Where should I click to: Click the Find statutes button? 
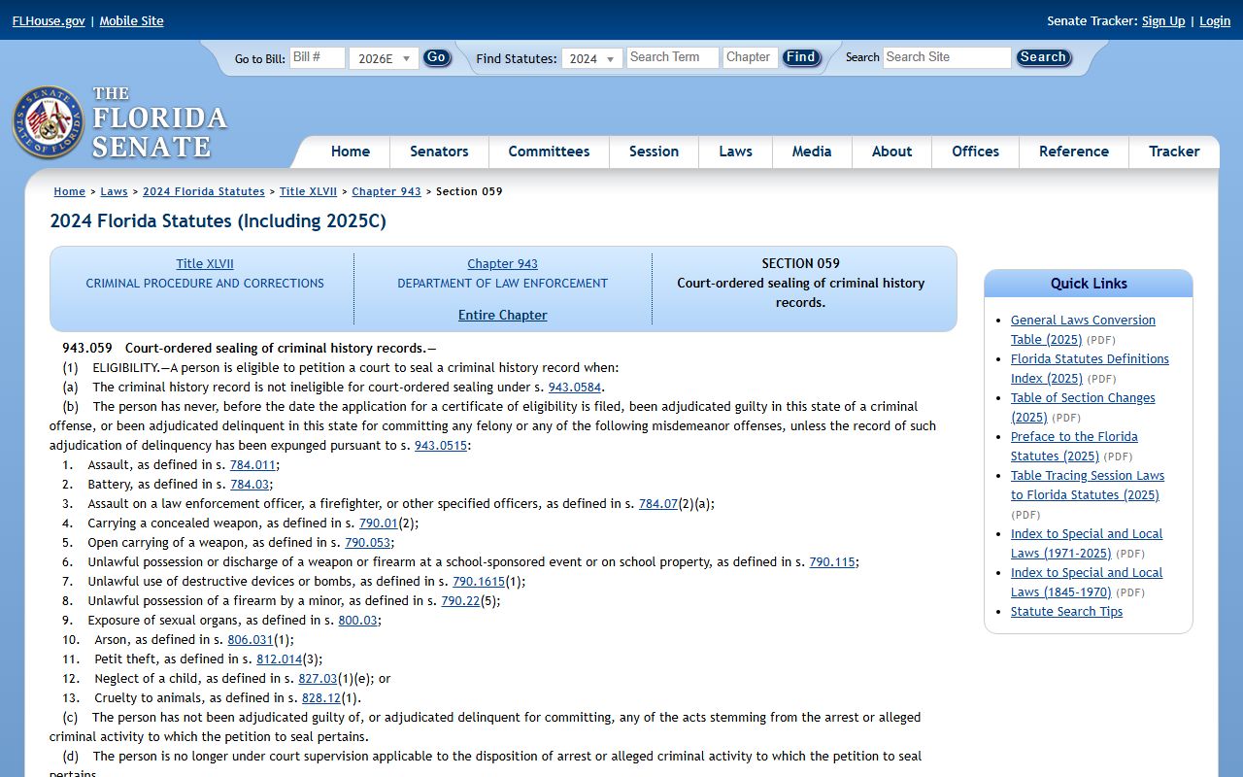tap(801, 57)
